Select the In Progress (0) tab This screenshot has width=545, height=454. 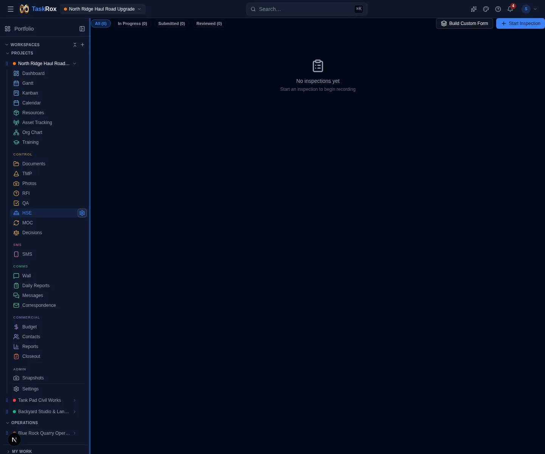(x=132, y=23)
